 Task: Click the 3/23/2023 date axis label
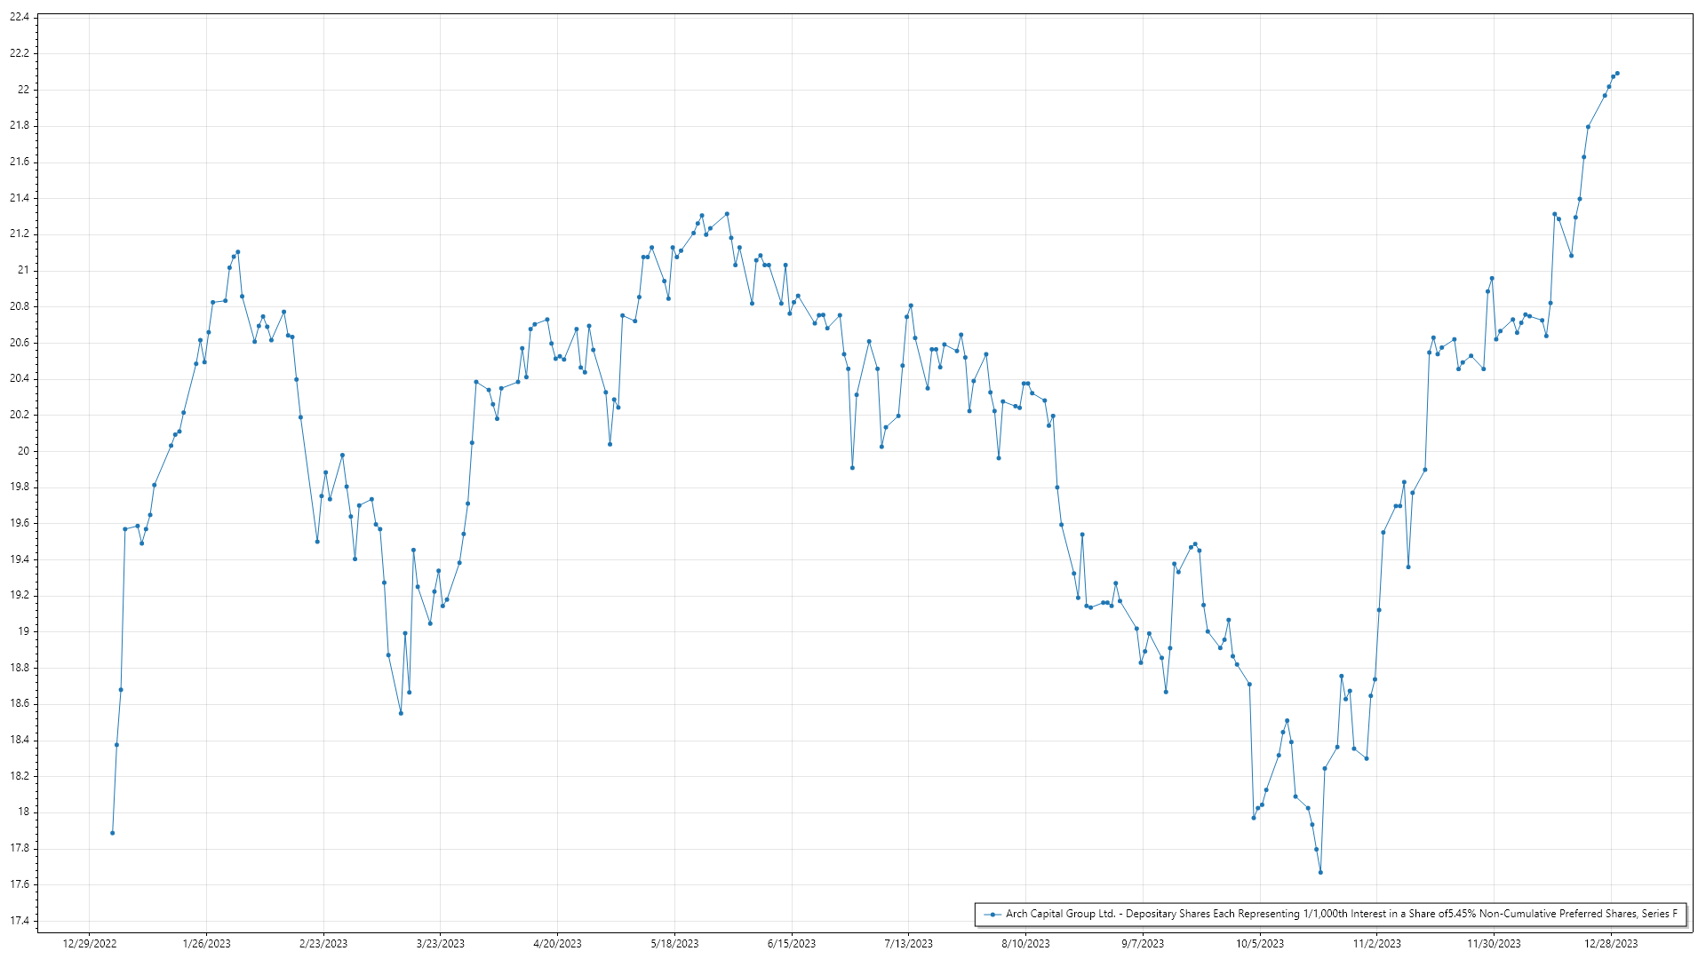(x=441, y=944)
